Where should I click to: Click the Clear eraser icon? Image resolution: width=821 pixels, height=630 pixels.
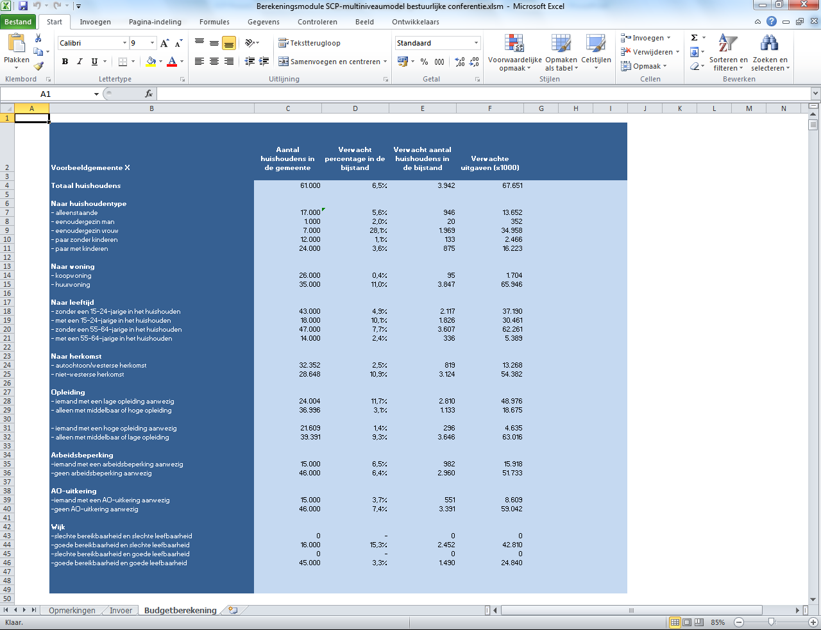694,66
